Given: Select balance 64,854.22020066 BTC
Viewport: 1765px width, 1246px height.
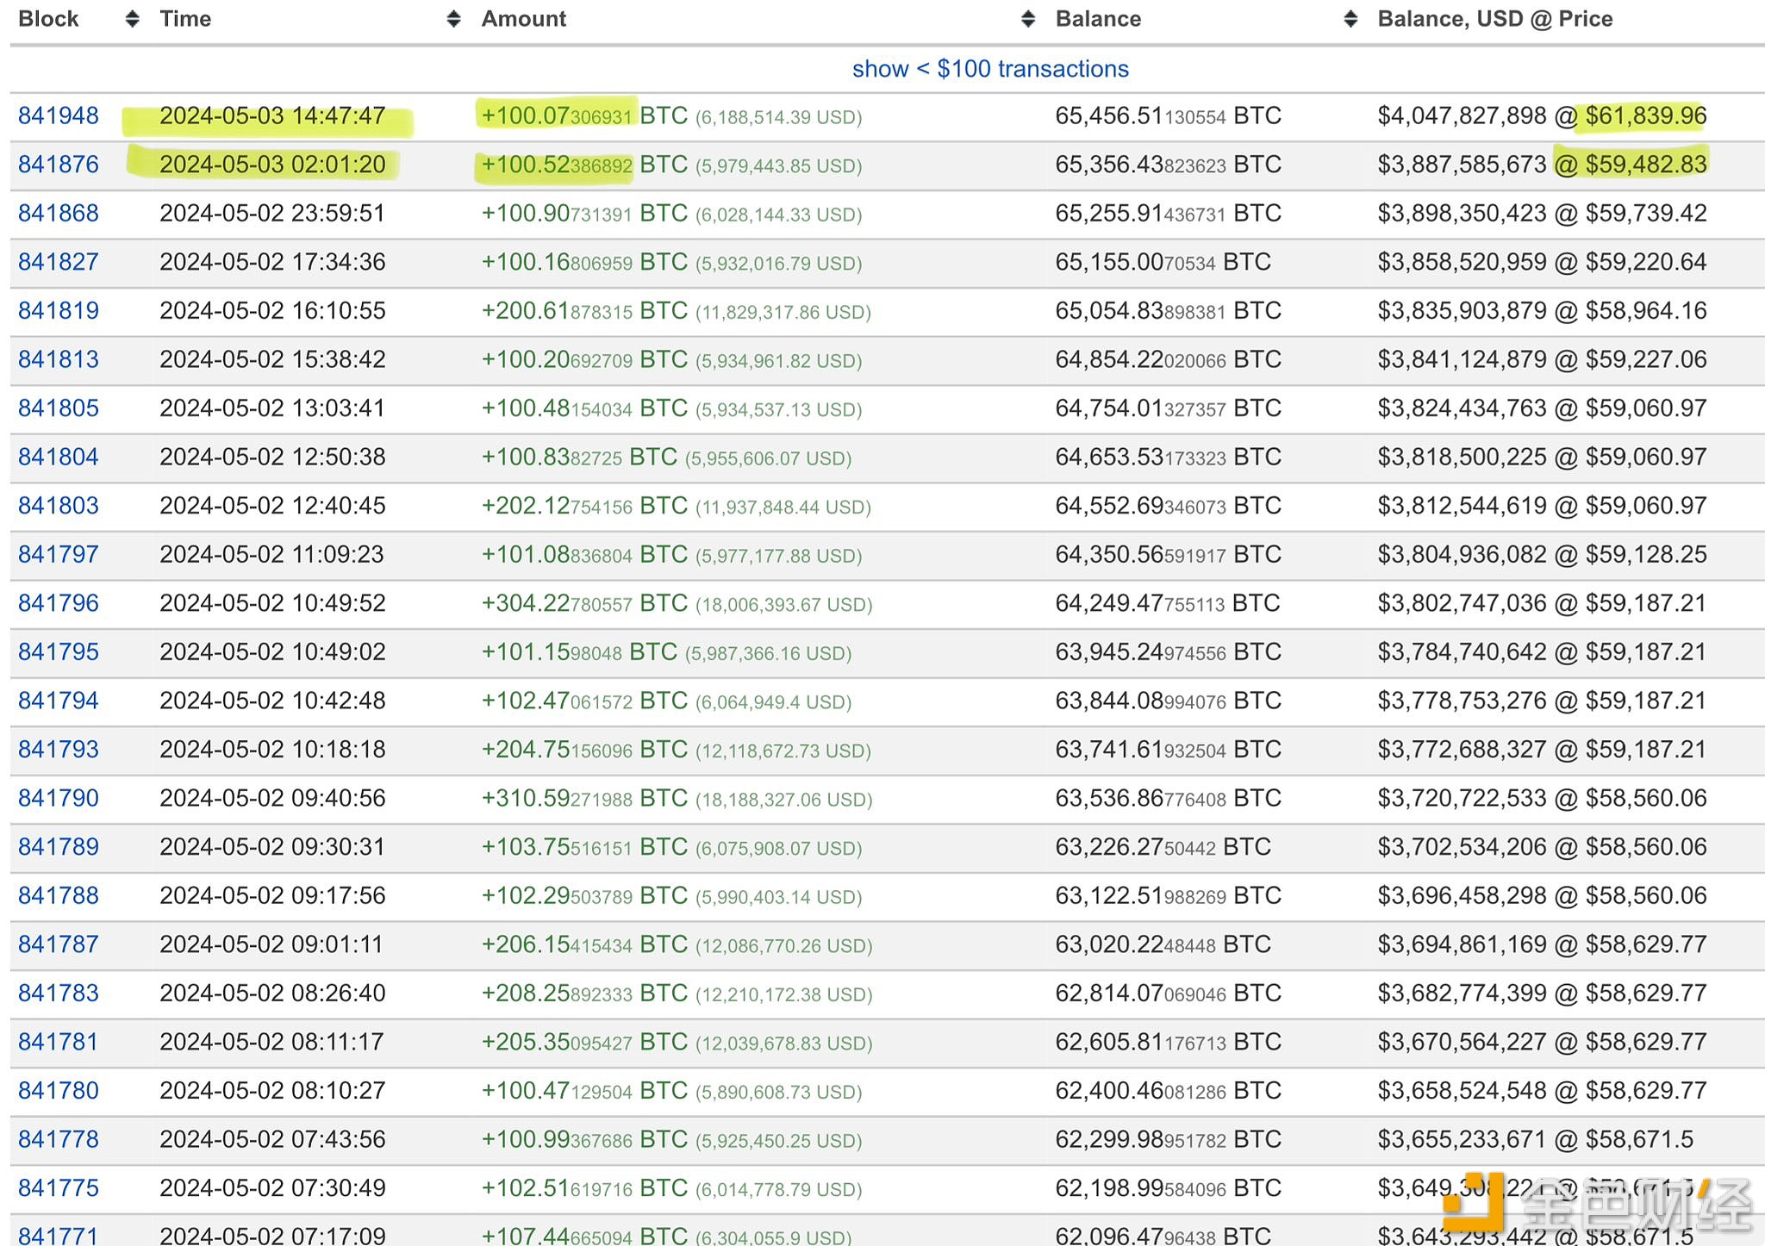Looking at the screenshot, I should click(1169, 359).
